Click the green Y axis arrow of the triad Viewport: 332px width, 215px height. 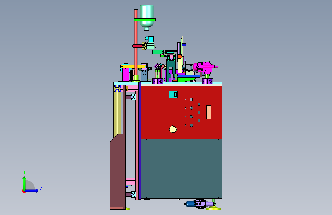(x=25, y=183)
